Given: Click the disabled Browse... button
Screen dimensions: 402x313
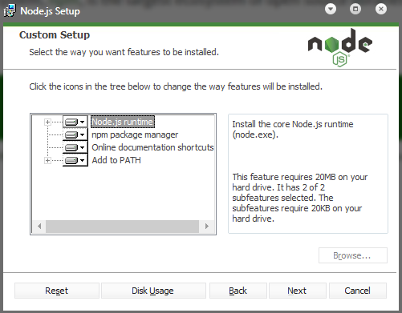Looking at the screenshot, I should [353, 255].
